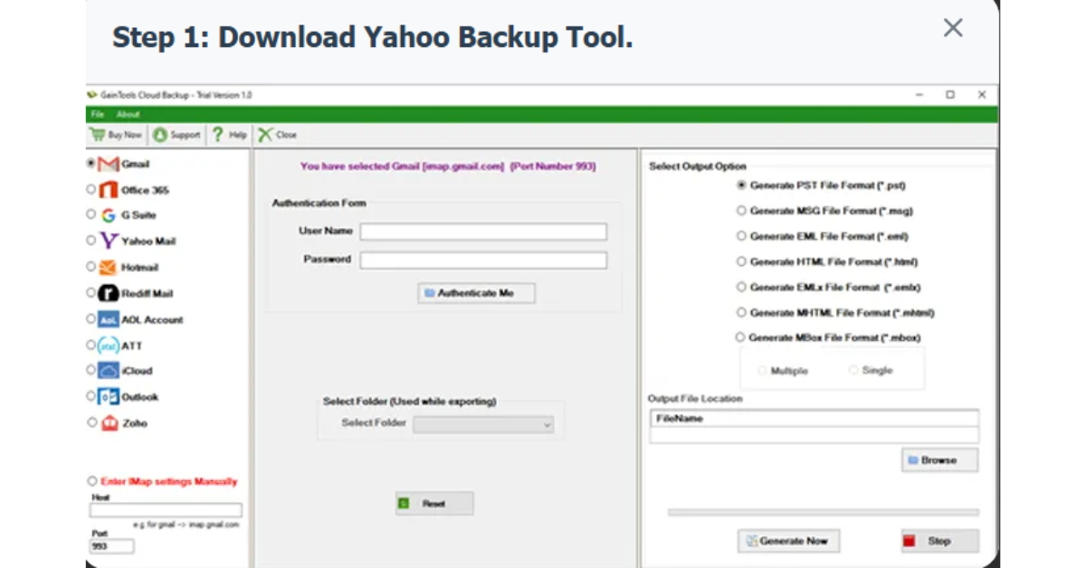This screenshot has width=1086, height=568.
Task: Focus the User Name input field
Action: click(483, 232)
